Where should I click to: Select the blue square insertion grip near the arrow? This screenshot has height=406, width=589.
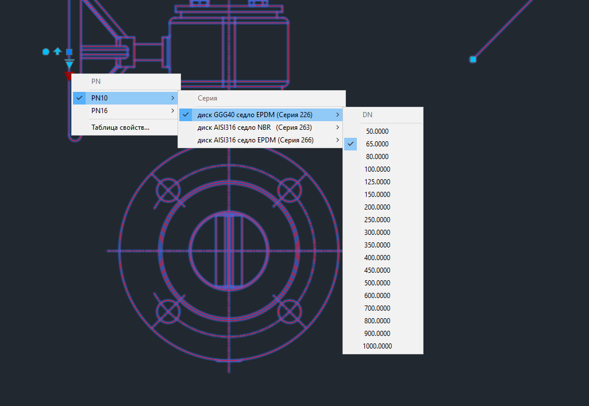[69, 52]
